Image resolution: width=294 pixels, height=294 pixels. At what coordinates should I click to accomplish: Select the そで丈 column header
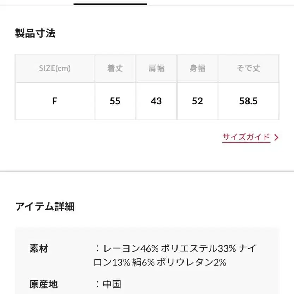[249, 68]
